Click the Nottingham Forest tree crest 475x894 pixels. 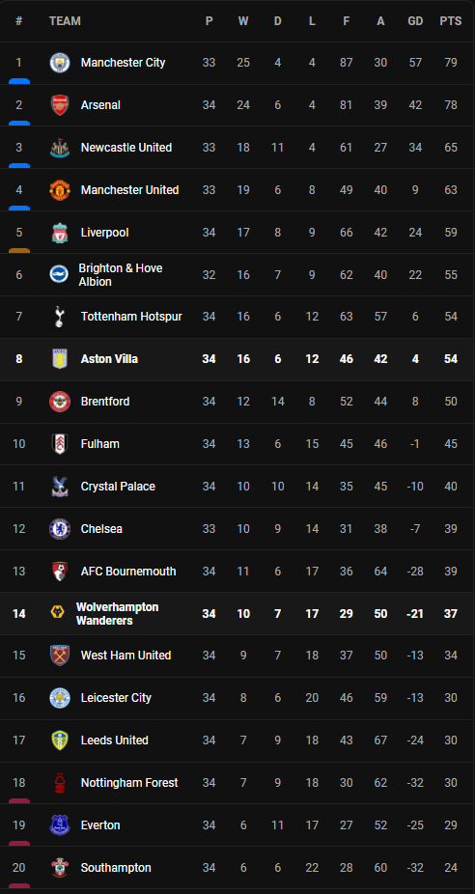tap(59, 783)
